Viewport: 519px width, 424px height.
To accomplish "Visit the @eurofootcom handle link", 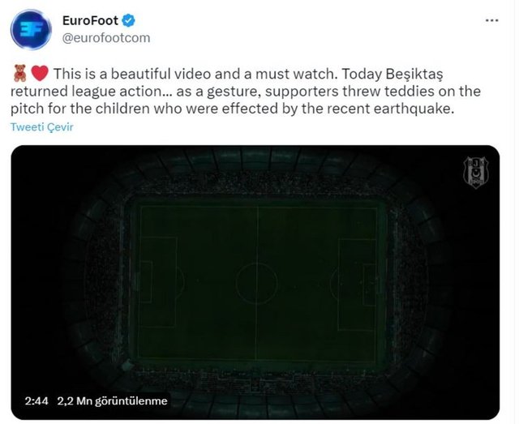I will click(106, 37).
